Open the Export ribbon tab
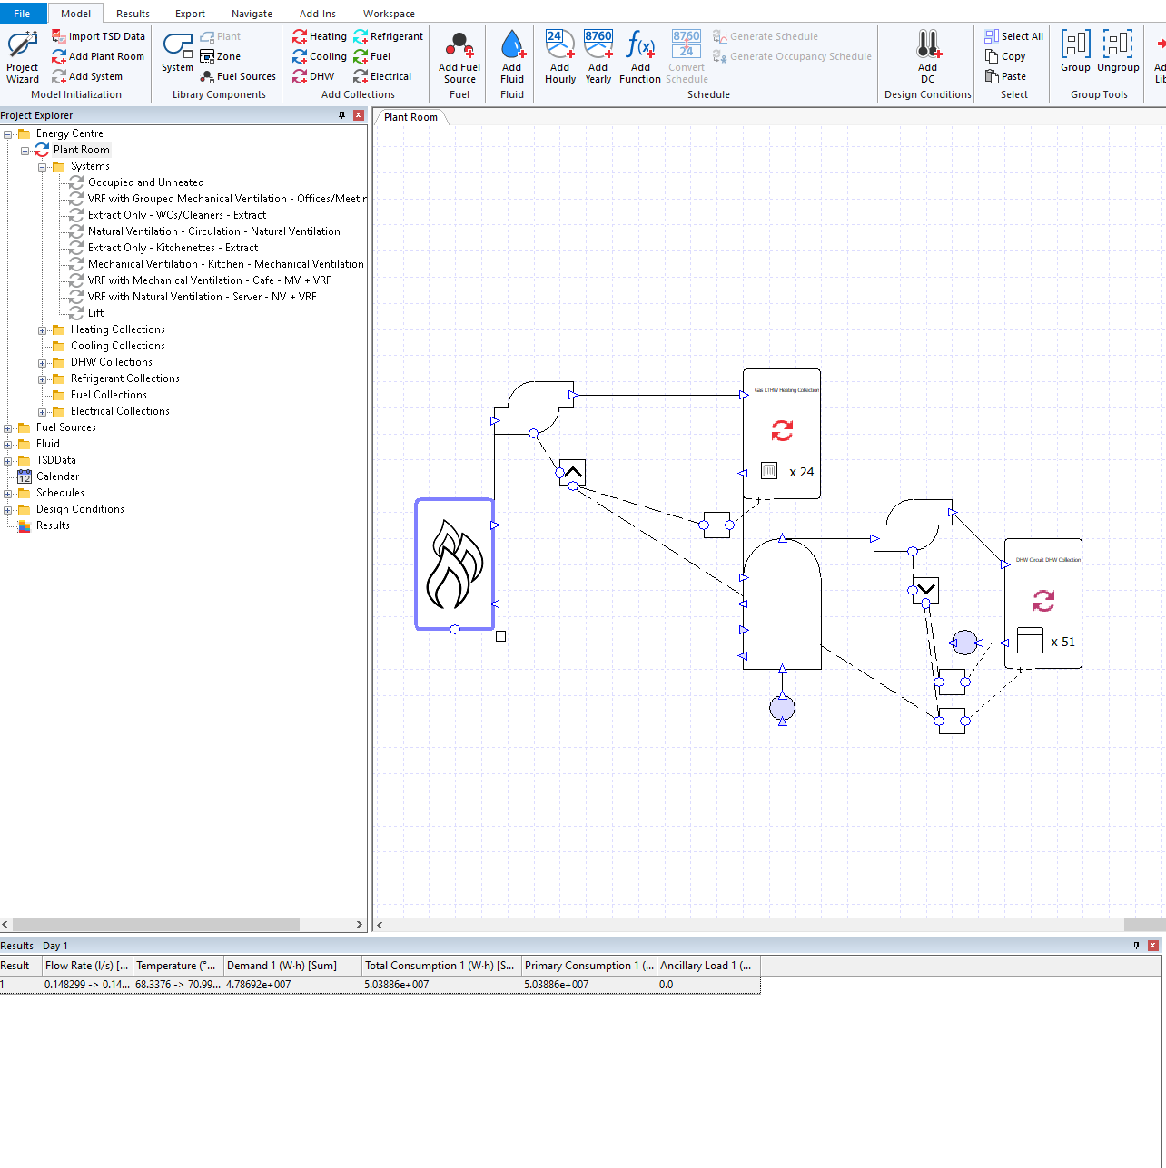The image size is (1166, 1168). [x=190, y=14]
